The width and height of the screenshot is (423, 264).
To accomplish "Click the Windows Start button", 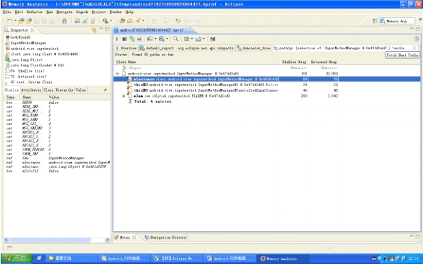I will click(x=16, y=259).
